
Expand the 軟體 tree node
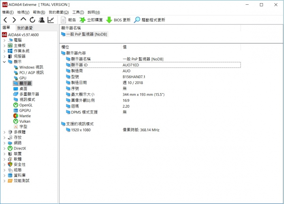(4, 159)
